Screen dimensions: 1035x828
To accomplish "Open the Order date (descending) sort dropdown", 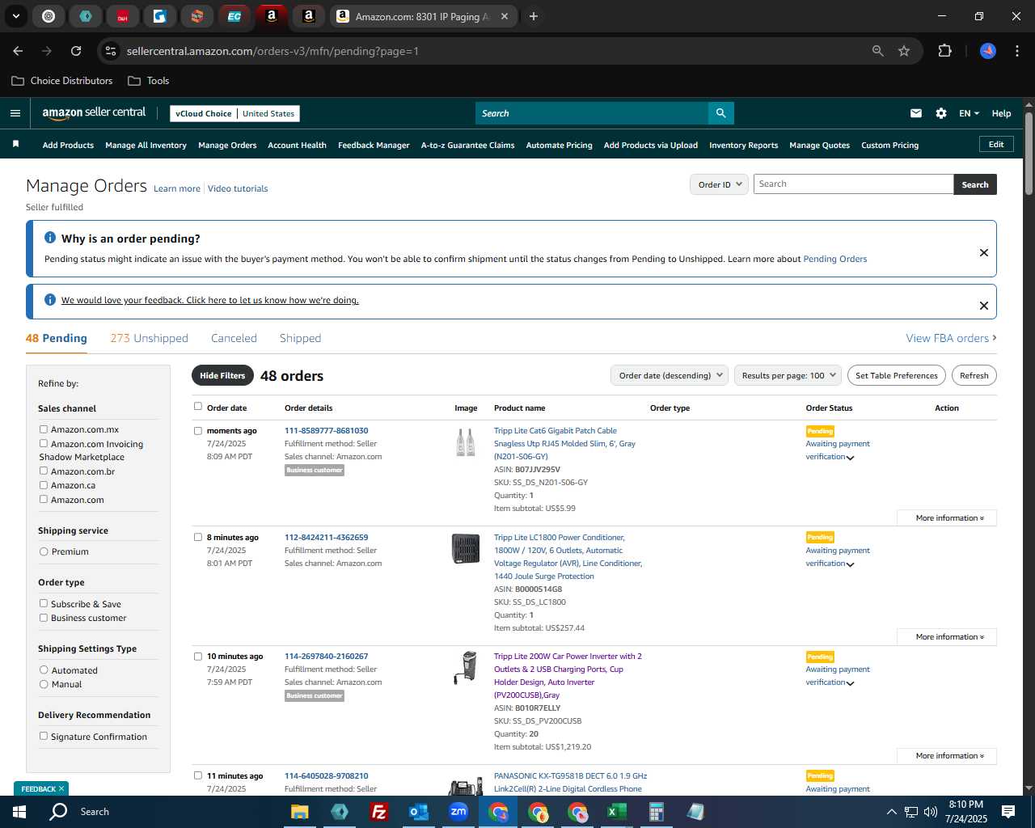I will pos(670,375).
